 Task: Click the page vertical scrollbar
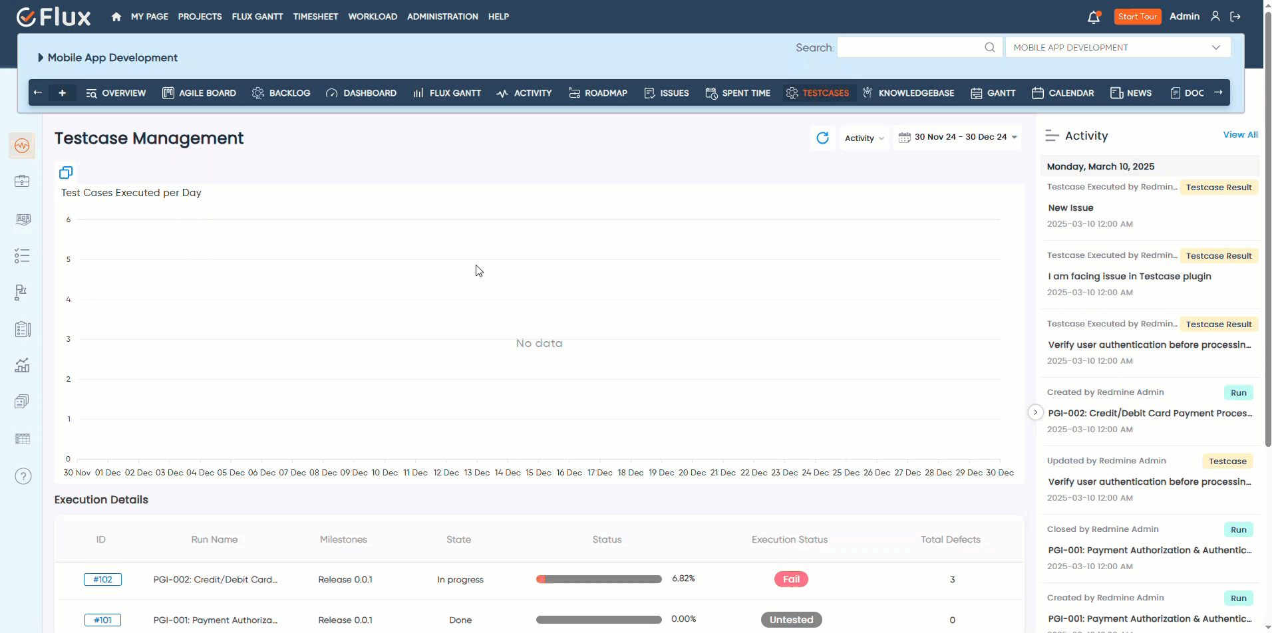[1267, 229]
